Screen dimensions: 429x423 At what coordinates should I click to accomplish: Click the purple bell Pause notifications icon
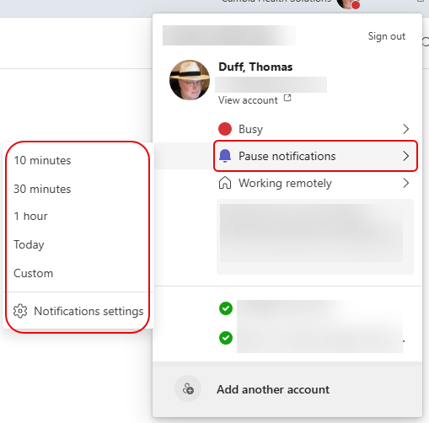(x=225, y=156)
